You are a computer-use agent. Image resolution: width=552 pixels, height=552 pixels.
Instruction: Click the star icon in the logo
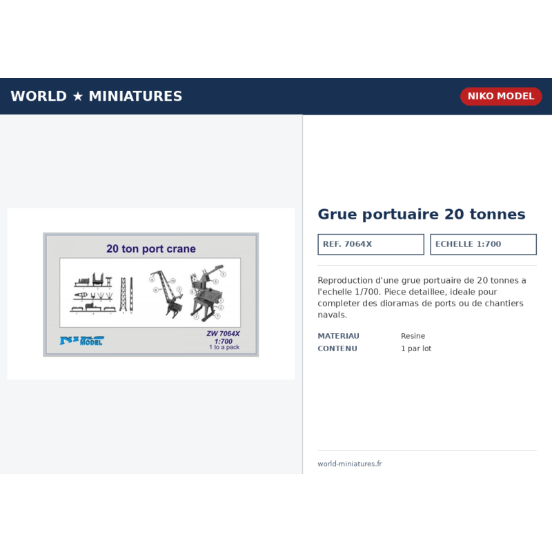coord(78,97)
